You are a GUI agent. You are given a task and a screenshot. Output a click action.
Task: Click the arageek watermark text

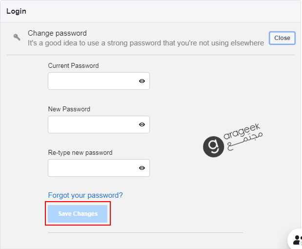pos(242,131)
